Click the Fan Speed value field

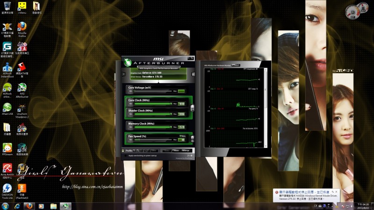[x=181, y=140]
